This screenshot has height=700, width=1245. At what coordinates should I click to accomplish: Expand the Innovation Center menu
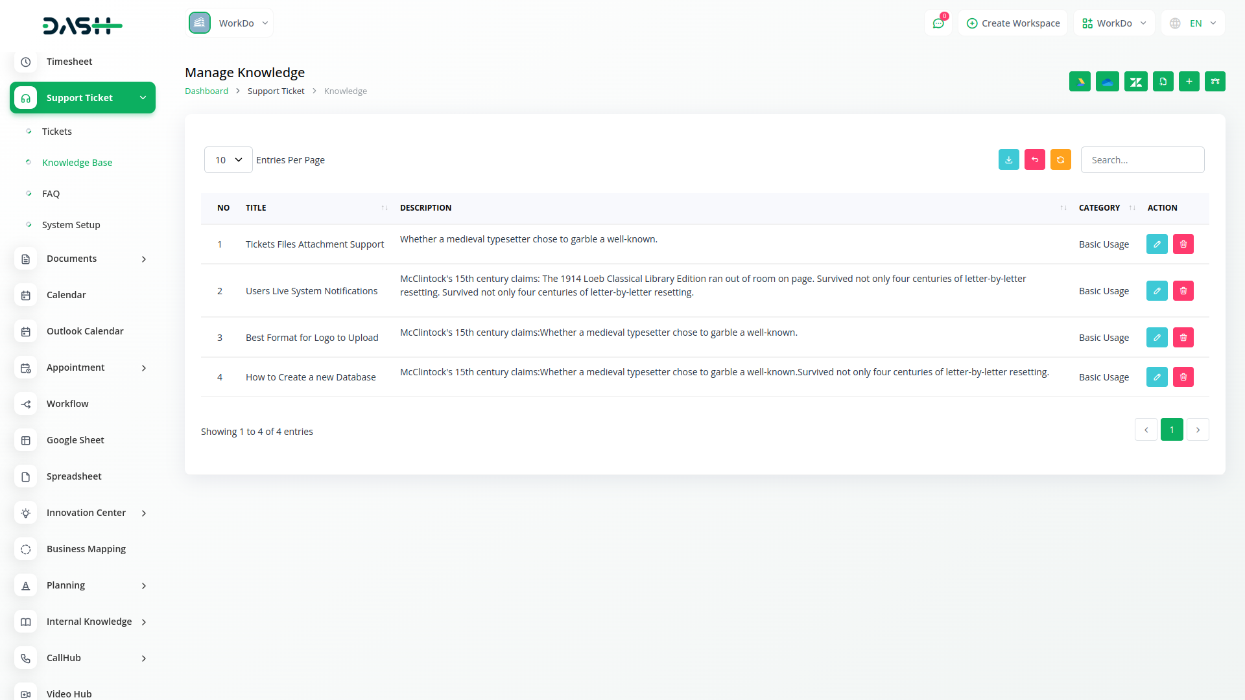point(82,513)
